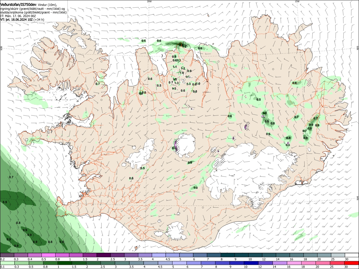Click the 0.1 label in the lower legend
The height and width of the screenshot is (269, 359).
[x=2, y=267]
